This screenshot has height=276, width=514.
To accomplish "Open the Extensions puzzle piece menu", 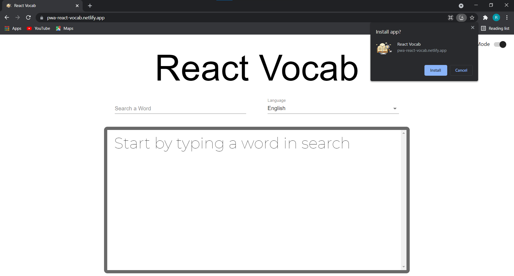I will 486,17.
